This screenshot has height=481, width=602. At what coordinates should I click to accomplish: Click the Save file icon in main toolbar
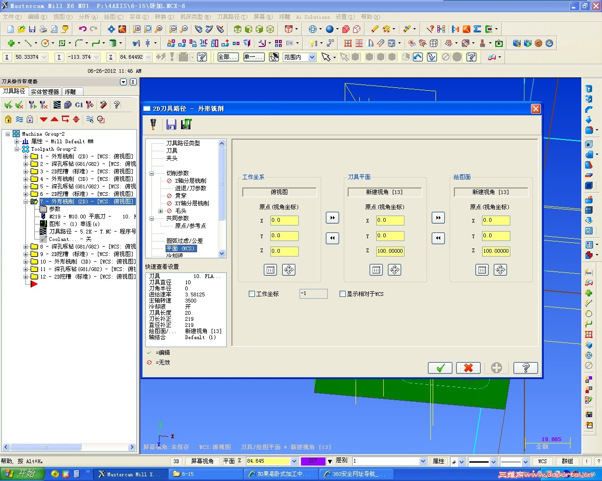pyautogui.click(x=32, y=29)
